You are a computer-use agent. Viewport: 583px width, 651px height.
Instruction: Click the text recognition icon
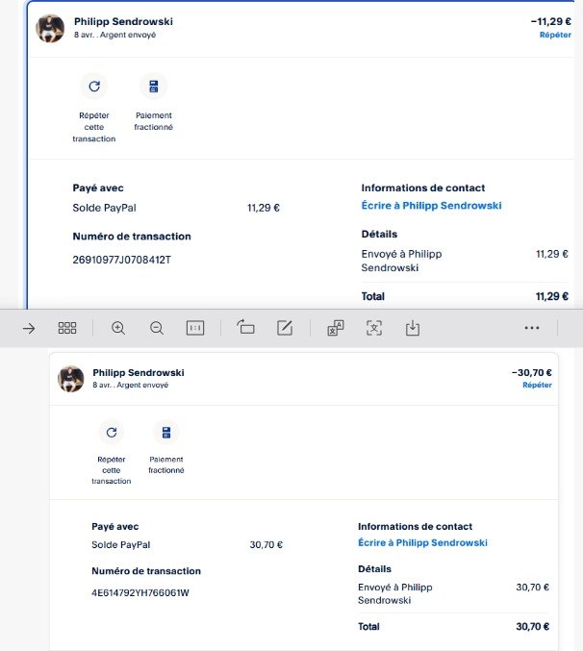(x=374, y=328)
